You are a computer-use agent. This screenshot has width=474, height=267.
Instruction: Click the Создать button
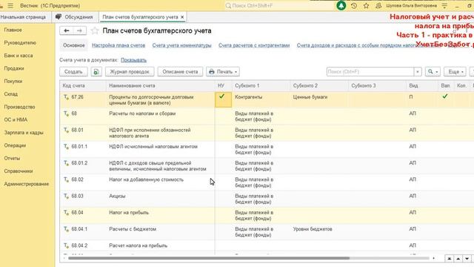pyautogui.click(x=73, y=72)
